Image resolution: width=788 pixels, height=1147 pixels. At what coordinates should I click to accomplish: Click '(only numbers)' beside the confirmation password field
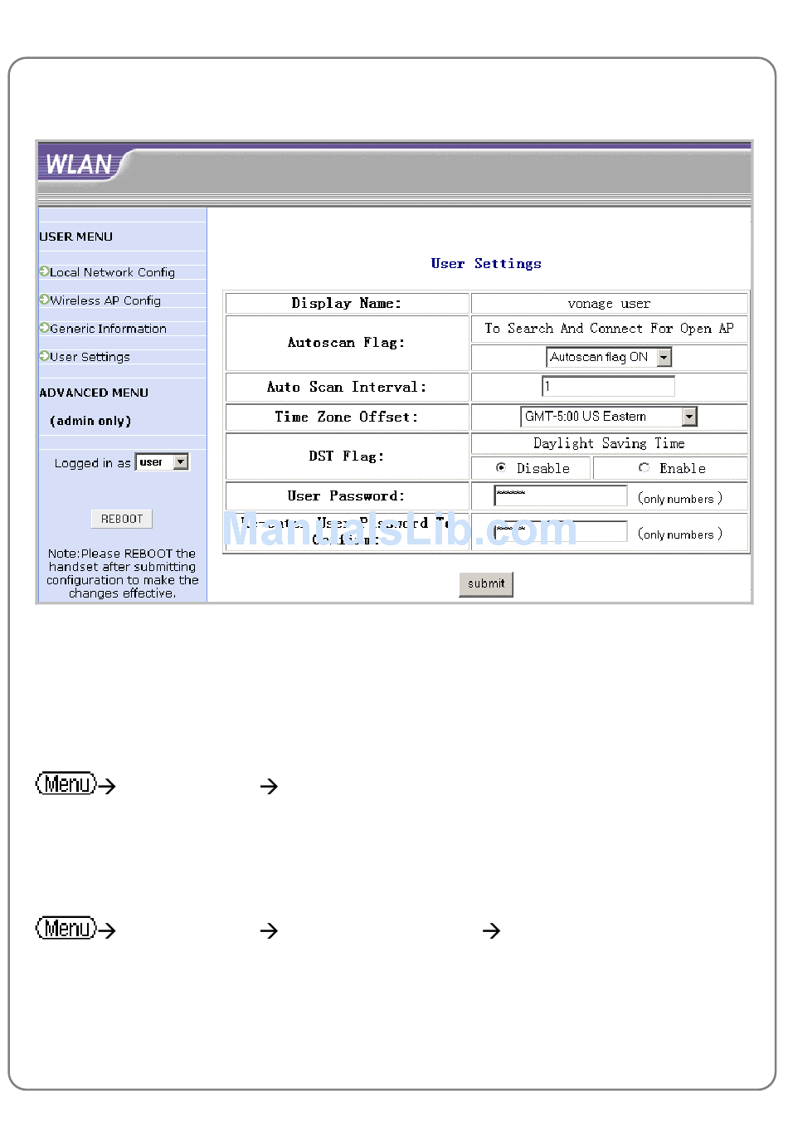pos(680,534)
